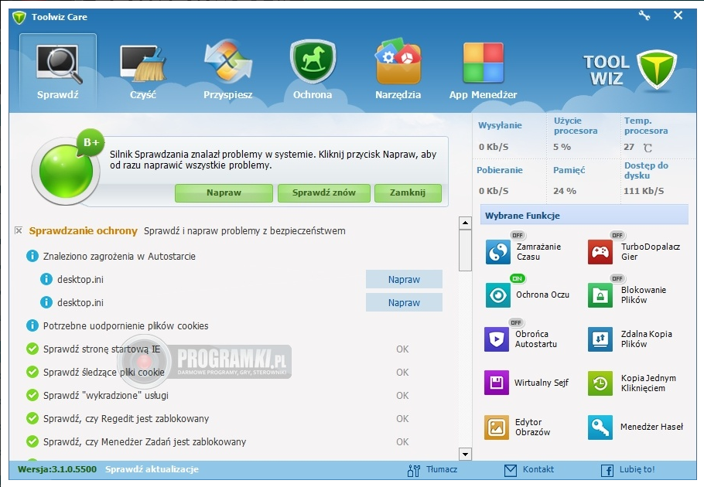Click green check for Sprawdź stronę startową IE
This screenshot has height=487, width=704.
point(32,349)
